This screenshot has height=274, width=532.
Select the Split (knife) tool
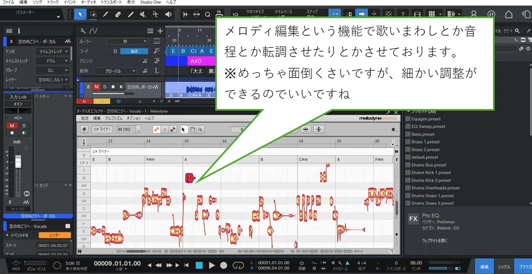[105, 14]
